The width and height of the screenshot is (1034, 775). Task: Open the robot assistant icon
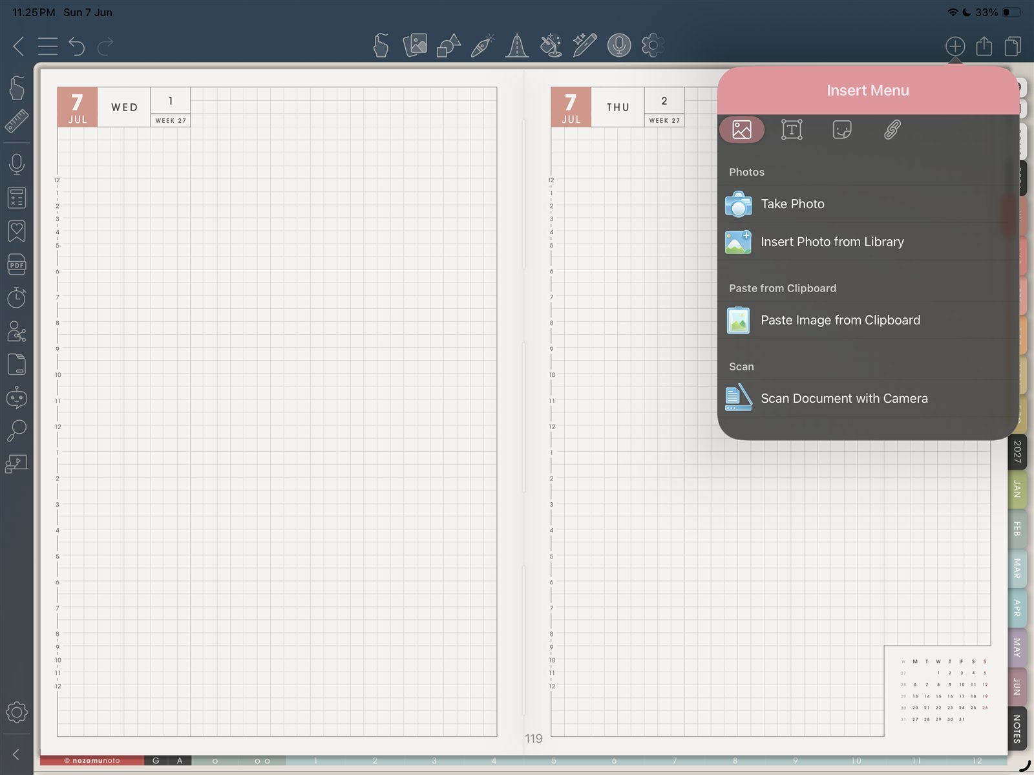coord(17,398)
